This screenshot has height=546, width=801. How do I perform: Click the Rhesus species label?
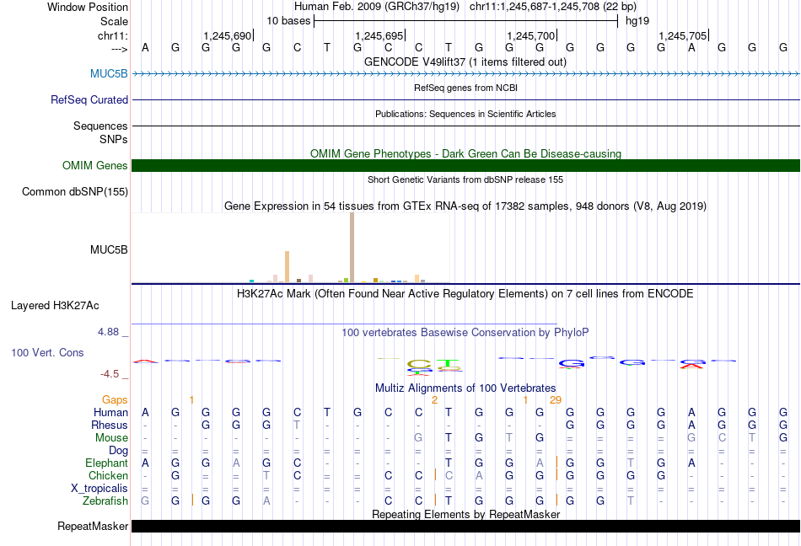pyautogui.click(x=110, y=425)
